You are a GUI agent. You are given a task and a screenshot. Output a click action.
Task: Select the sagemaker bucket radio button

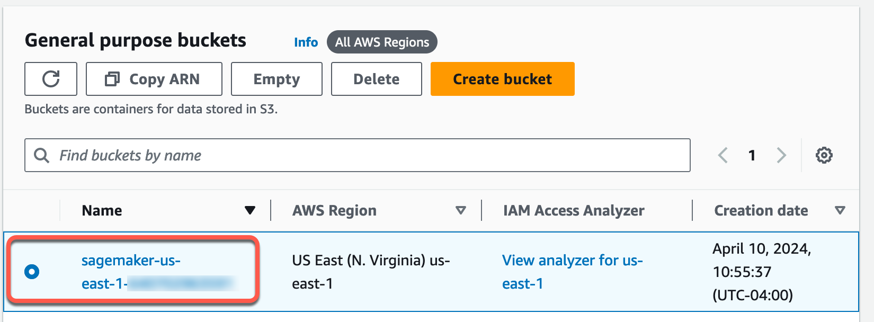coord(32,272)
